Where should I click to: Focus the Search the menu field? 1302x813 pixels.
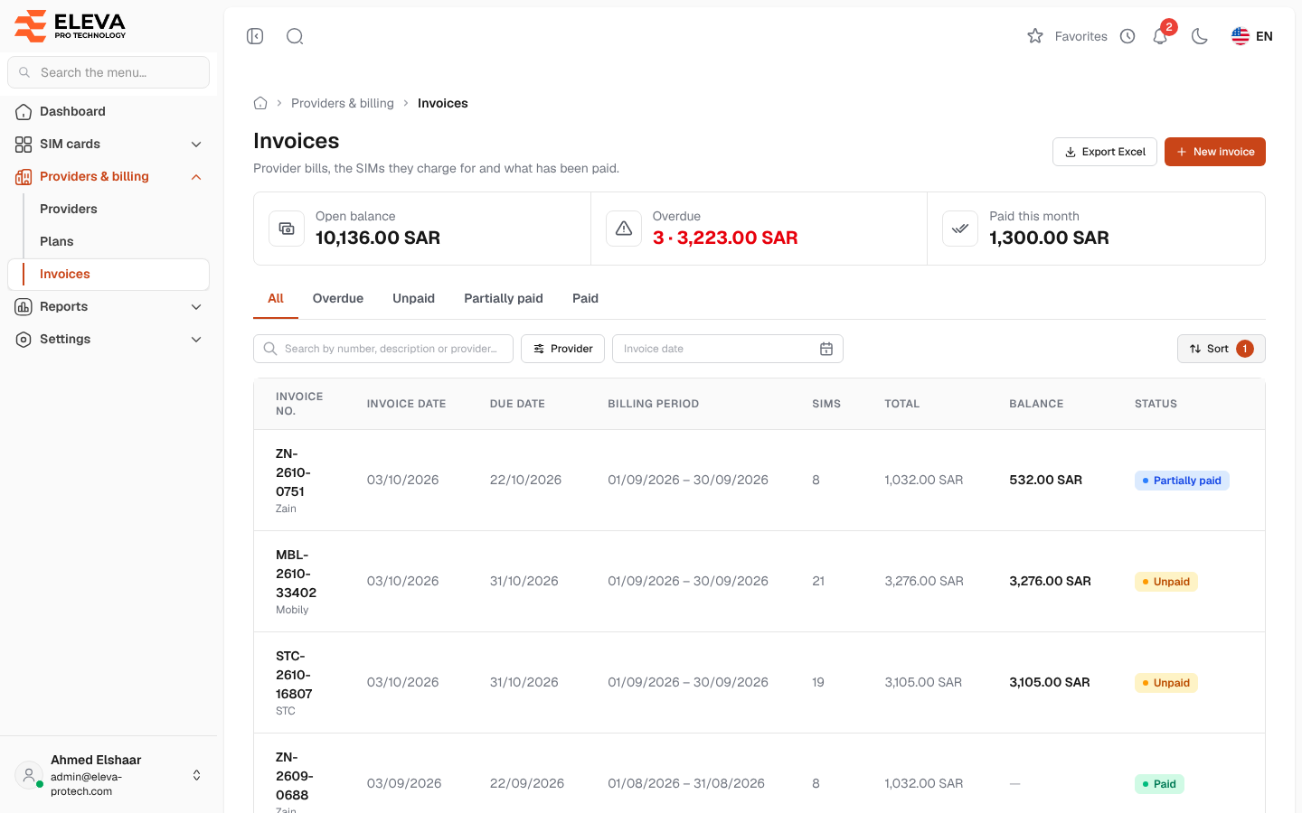tap(108, 72)
